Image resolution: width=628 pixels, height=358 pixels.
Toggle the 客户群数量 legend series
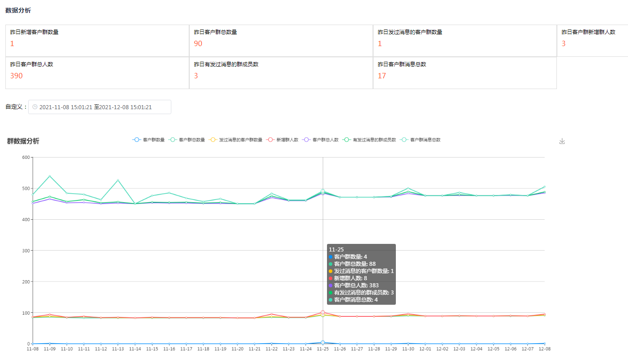(149, 140)
